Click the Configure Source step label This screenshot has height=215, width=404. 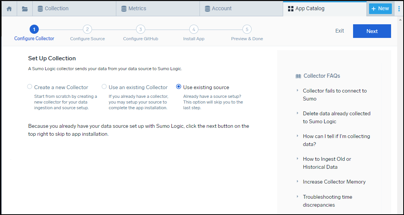87,39
